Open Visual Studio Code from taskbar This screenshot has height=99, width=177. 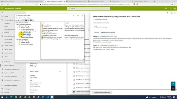47,97
